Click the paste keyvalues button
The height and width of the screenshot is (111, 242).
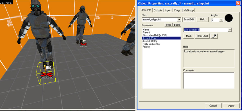pyautogui.click(x=177, y=25)
